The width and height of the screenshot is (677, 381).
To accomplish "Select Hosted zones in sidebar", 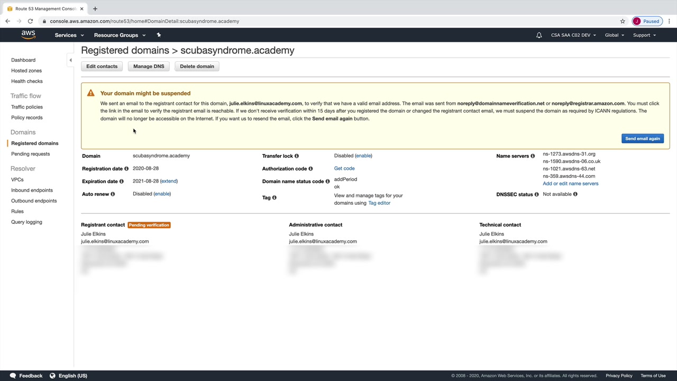I will pos(26,70).
